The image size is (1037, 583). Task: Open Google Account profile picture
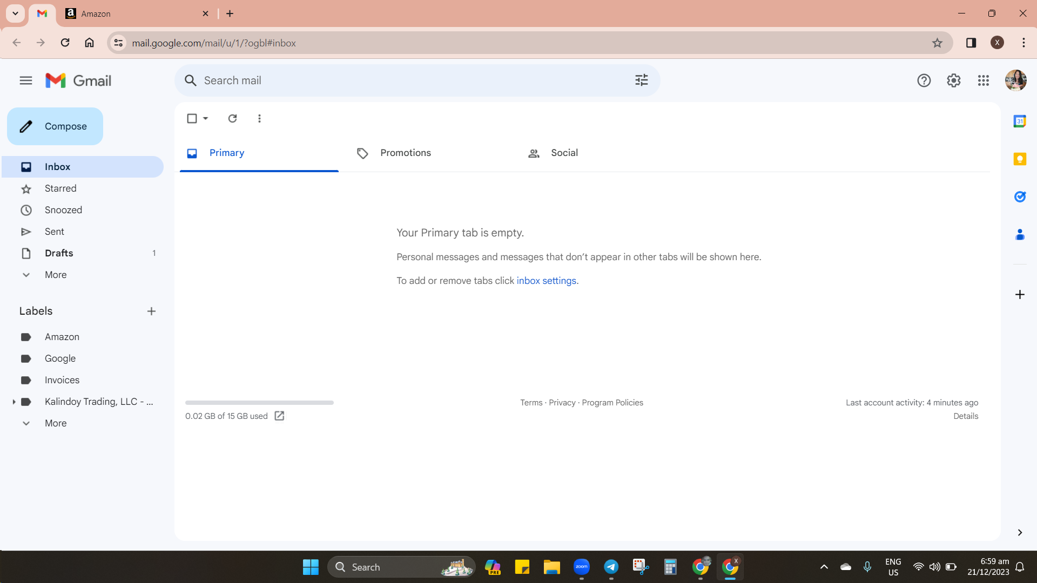pos(1015,80)
